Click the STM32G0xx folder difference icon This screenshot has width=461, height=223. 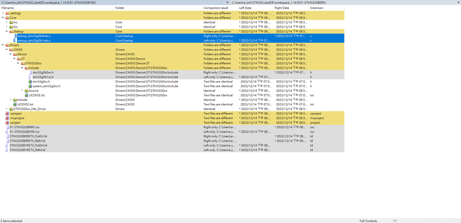(x=23, y=63)
